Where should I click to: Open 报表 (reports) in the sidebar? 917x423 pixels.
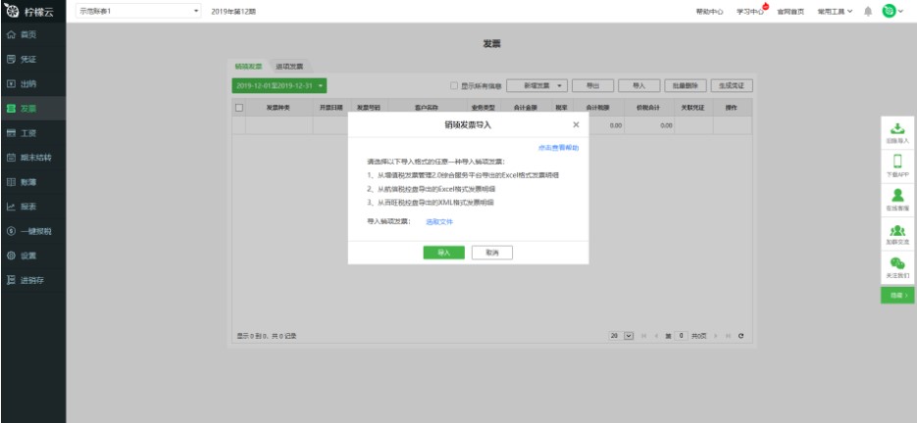28,207
